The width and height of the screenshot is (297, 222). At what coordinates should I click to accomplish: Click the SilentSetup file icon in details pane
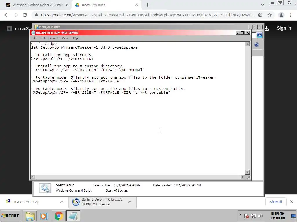45,188
